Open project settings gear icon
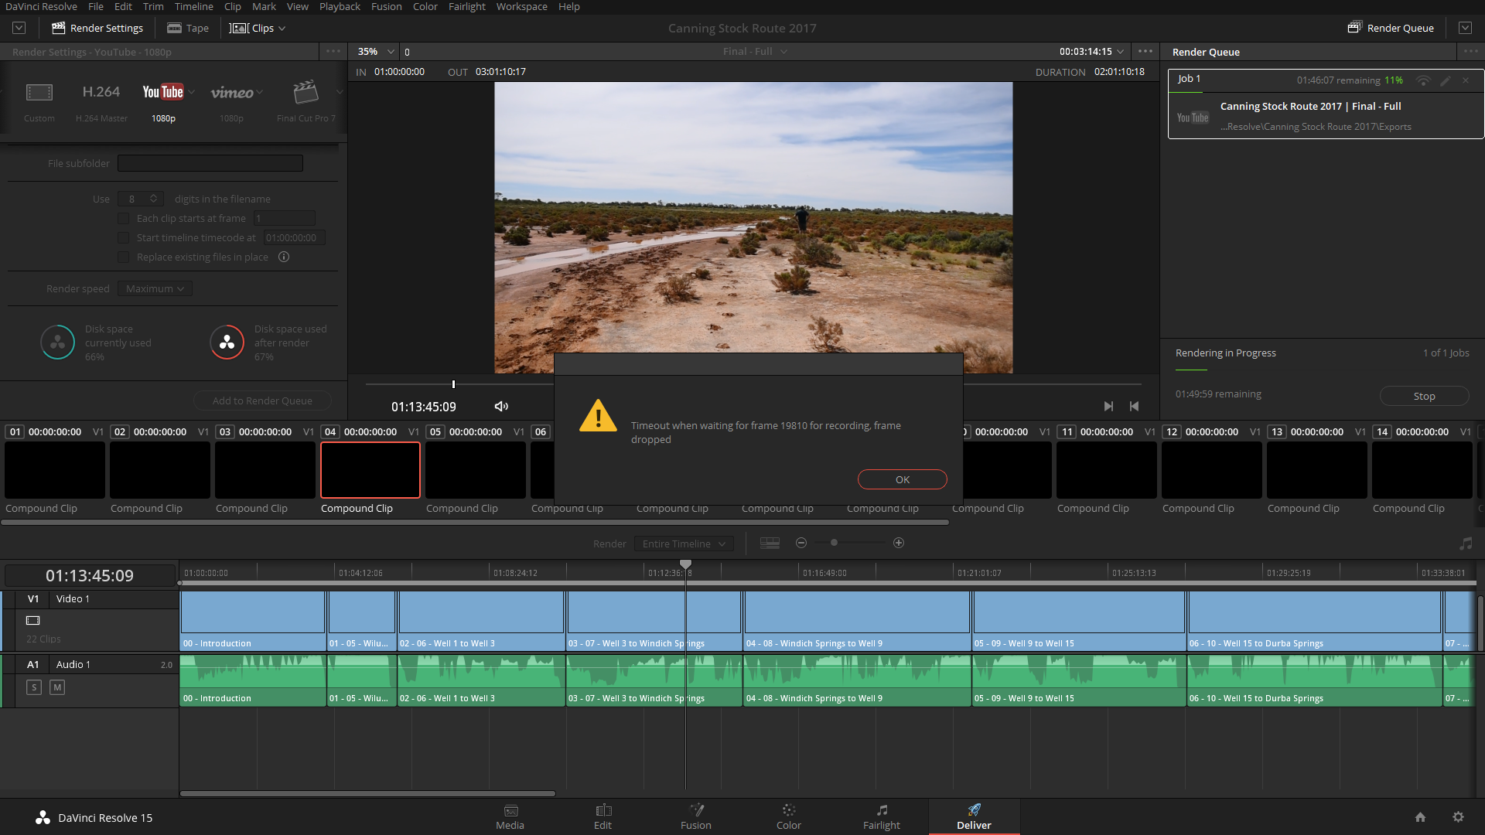The image size is (1485, 835). 1458,817
